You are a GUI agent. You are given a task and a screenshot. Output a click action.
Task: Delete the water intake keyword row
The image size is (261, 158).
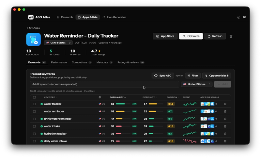pos(225,126)
